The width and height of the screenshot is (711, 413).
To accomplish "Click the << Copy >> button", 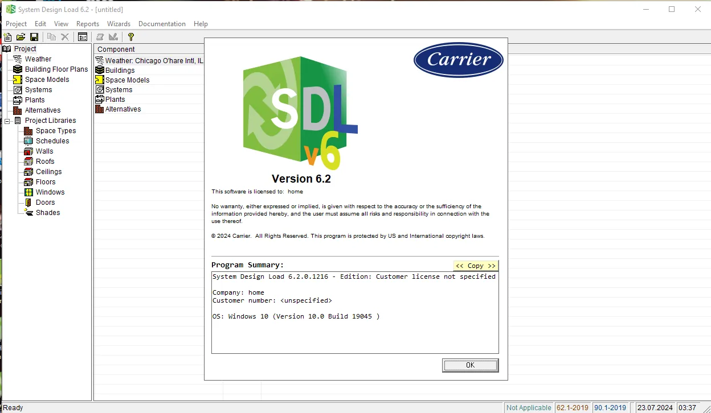I will click(x=476, y=266).
